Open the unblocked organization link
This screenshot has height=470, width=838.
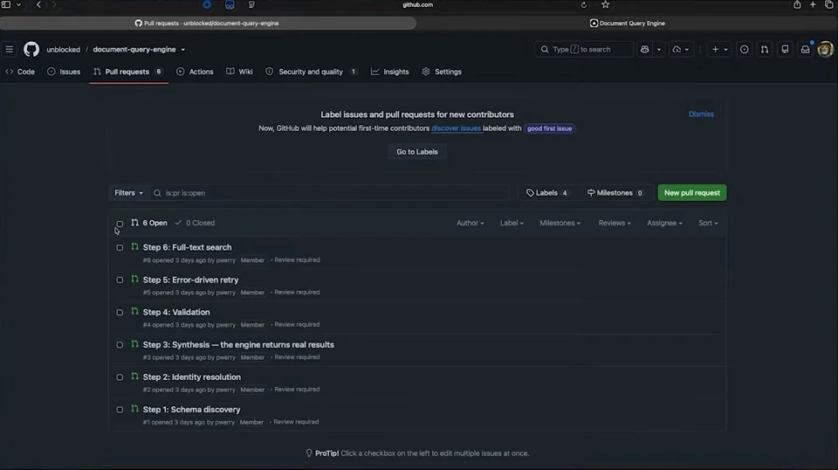63,49
